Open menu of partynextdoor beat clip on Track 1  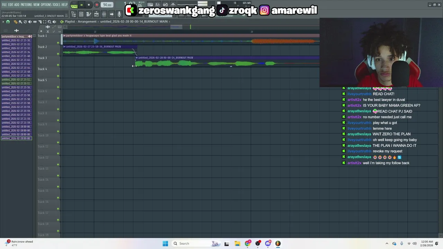pyautogui.click(x=64, y=36)
